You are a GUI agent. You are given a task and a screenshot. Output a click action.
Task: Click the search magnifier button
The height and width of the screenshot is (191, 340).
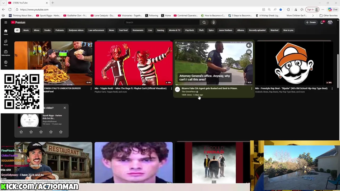[204, 22]
